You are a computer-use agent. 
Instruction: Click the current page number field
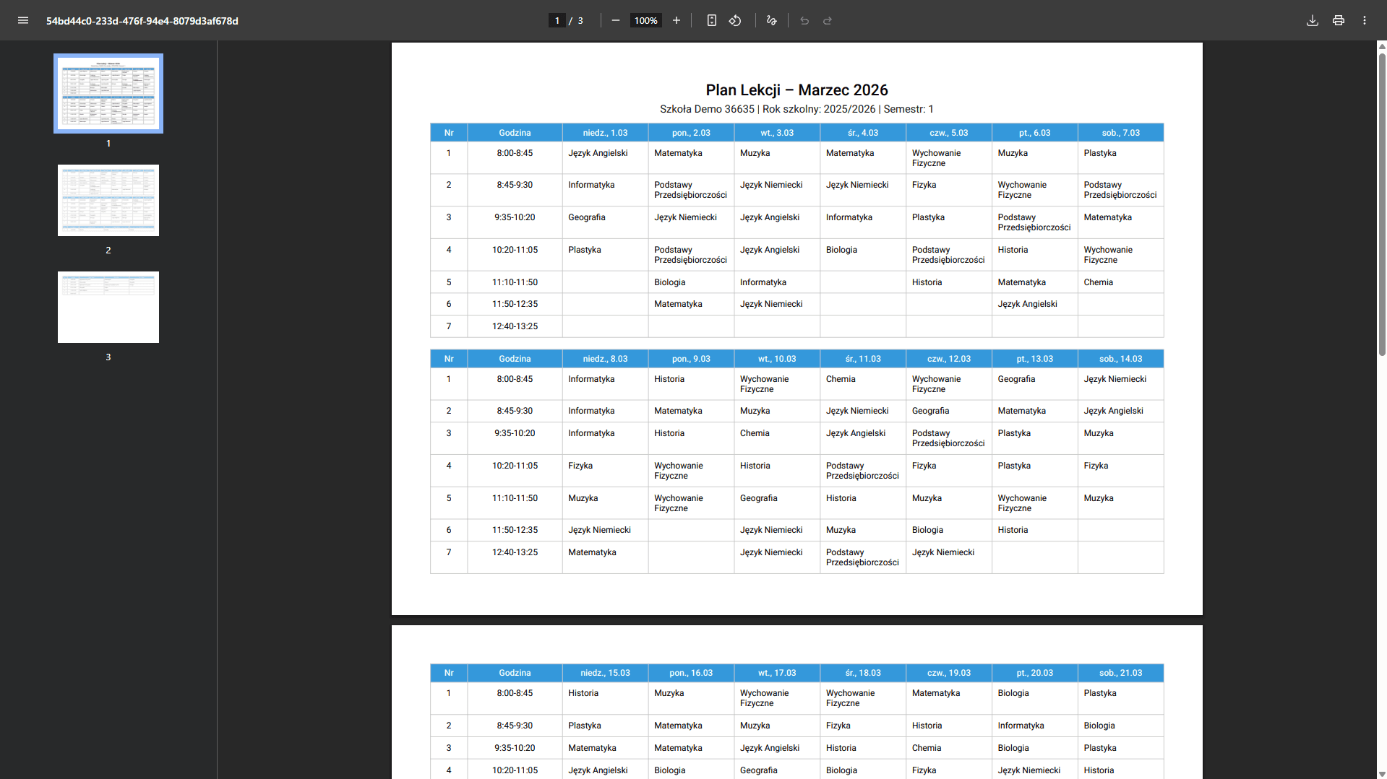[x=557, y=20]
